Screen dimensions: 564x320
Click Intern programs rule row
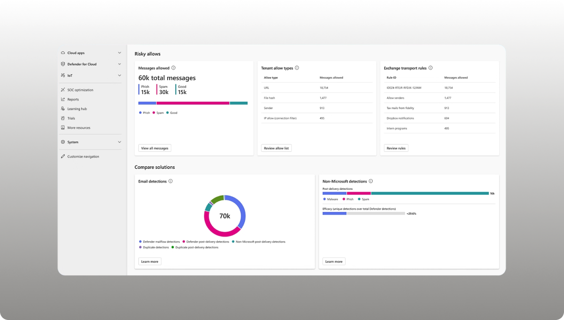439,128
